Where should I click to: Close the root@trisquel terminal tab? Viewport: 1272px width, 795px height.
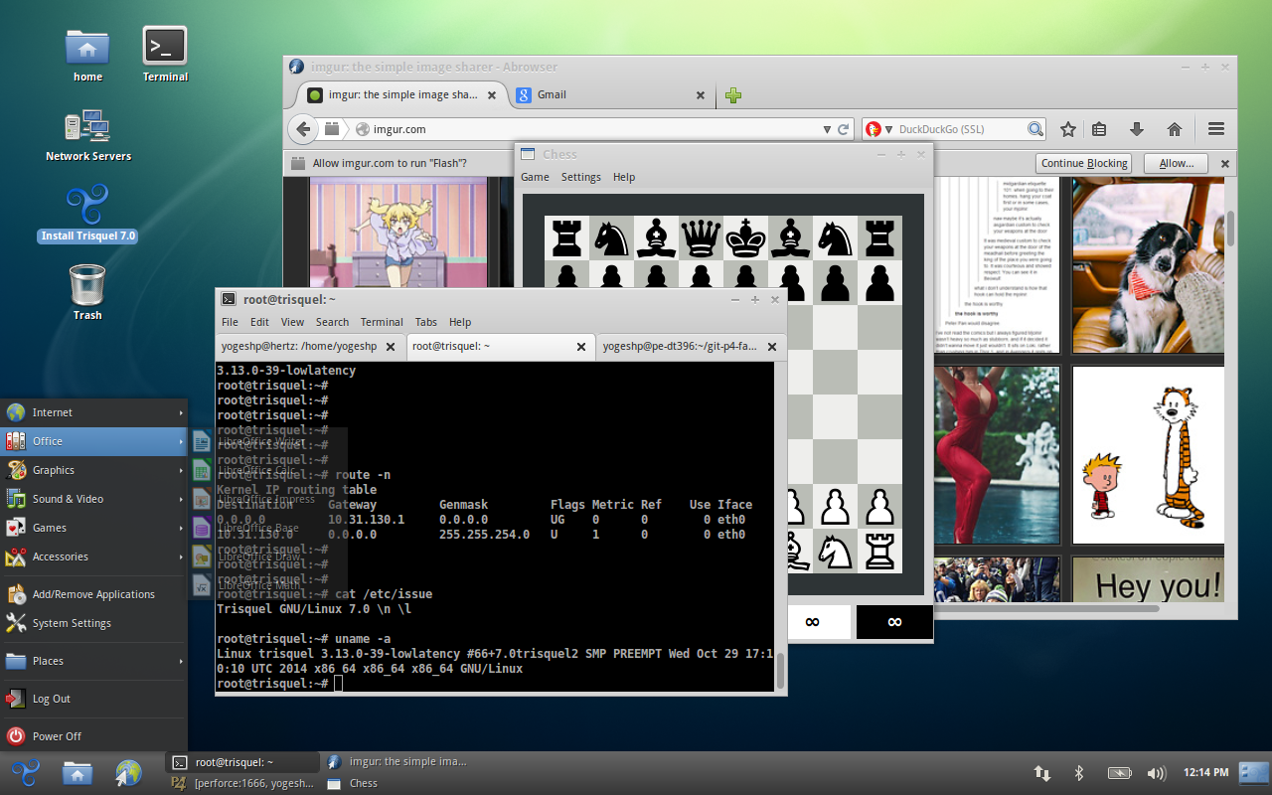point(581,347)
